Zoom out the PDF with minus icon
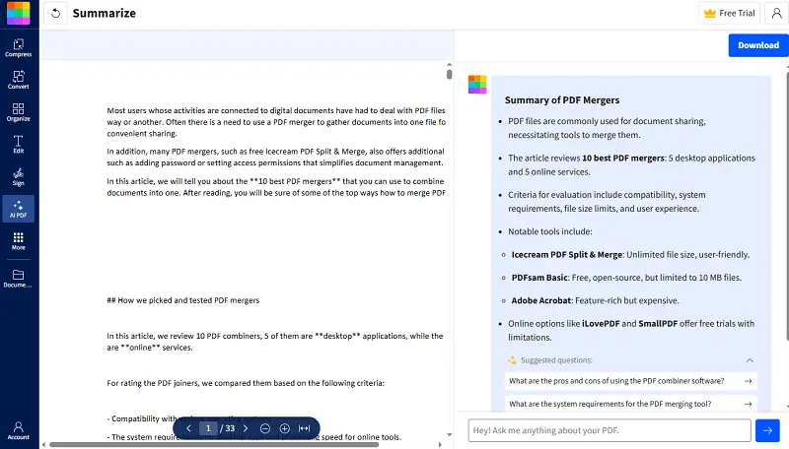 pos(265,428)
